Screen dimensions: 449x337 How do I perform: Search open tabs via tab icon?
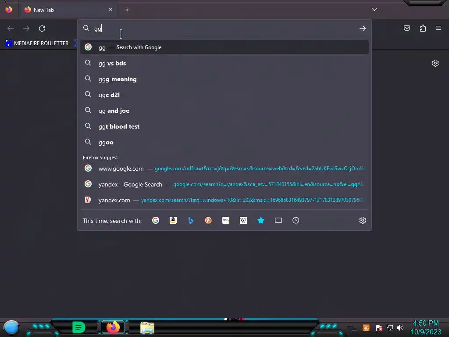278,220
